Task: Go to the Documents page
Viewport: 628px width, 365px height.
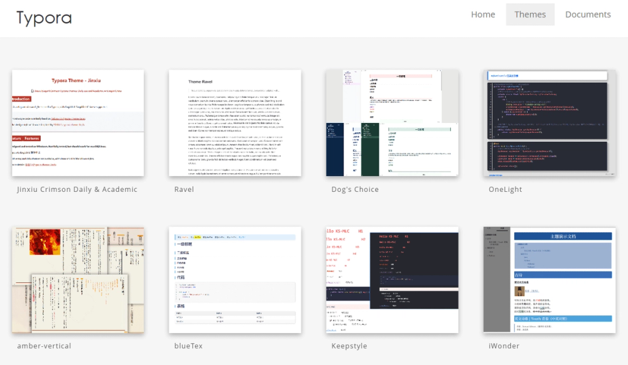Action: (588, 14)
